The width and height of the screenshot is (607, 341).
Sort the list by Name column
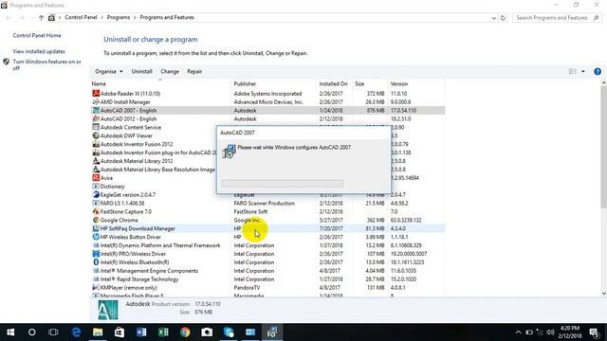(x=160, y=84)
